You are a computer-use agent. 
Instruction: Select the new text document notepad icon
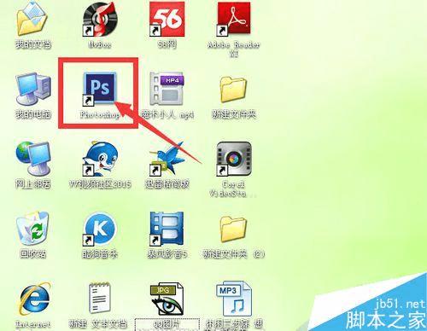100,298
